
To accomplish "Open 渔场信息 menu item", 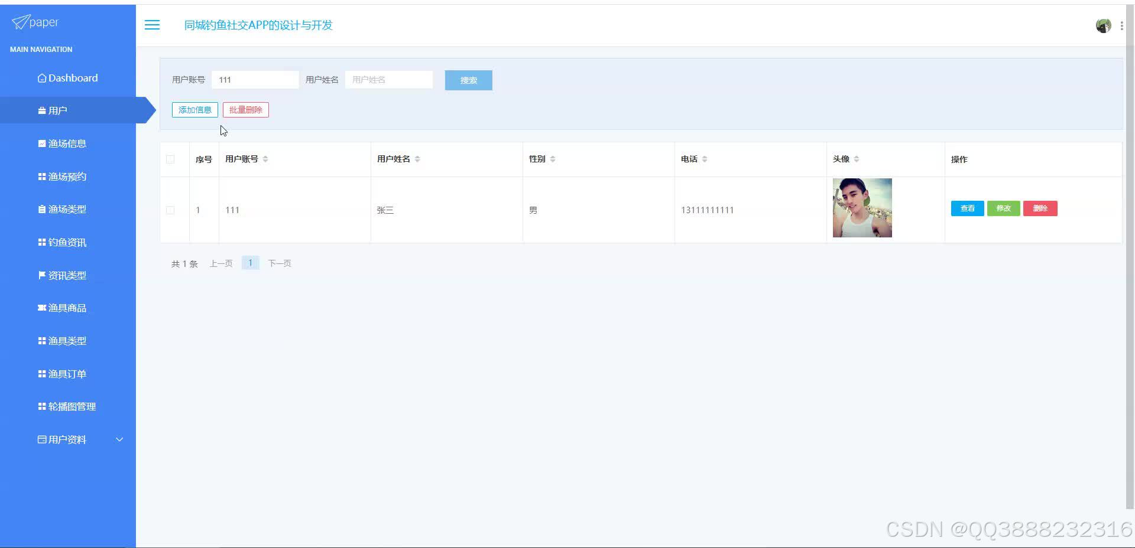I will coord(68,143).
